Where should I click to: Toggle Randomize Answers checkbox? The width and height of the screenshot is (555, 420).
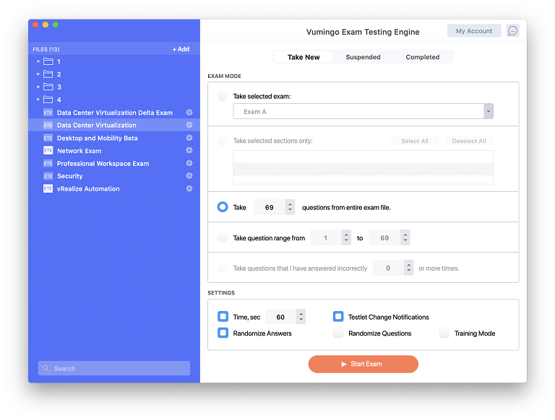[223, 333]
